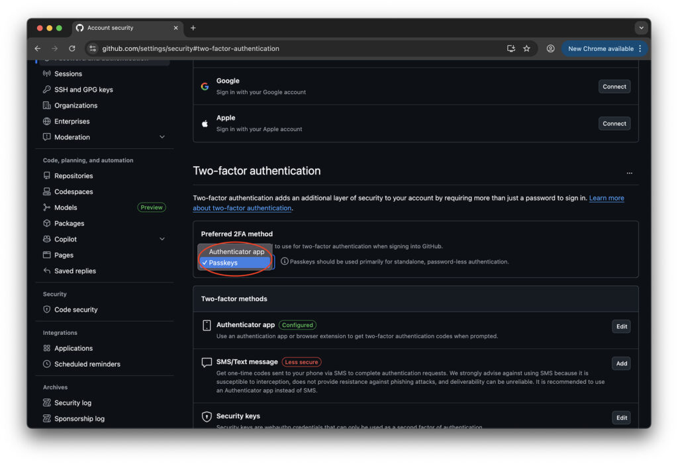Go back in browser history

pyautogui.click(x=38, y=48)
